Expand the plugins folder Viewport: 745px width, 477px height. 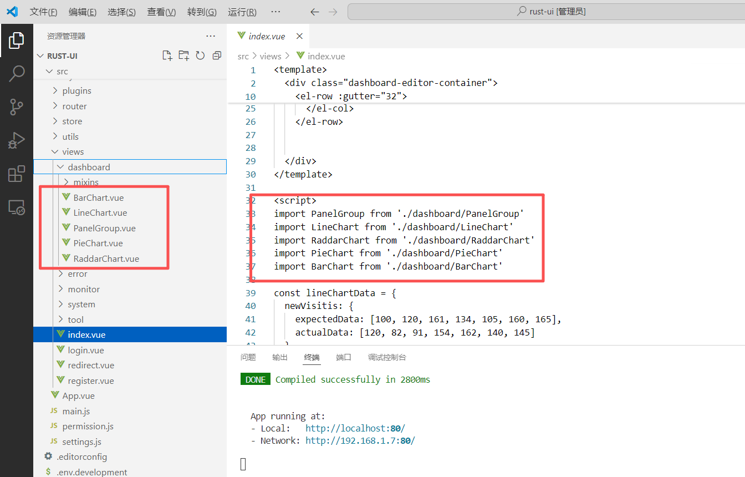[x=76, y=90]
